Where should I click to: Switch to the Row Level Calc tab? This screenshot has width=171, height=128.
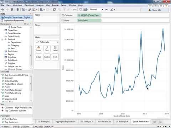104,122
